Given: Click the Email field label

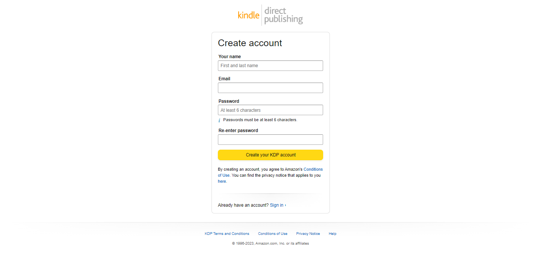Looking at the screenshot, I should click(x=224, y=79).
